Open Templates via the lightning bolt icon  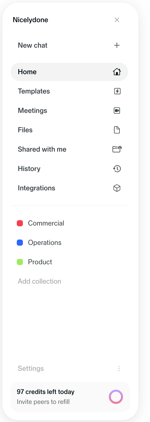click(117, 91)
